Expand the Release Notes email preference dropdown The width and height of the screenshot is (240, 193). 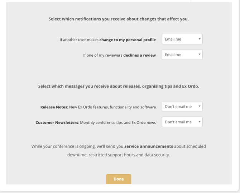coord(182,107)
